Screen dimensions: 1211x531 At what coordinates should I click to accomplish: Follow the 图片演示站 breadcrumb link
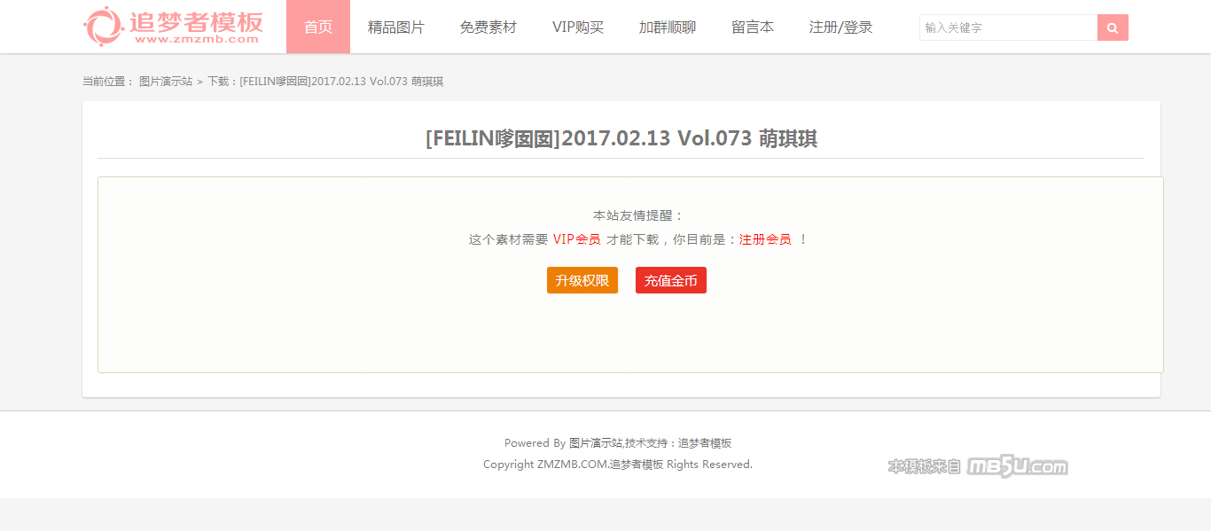166,82
